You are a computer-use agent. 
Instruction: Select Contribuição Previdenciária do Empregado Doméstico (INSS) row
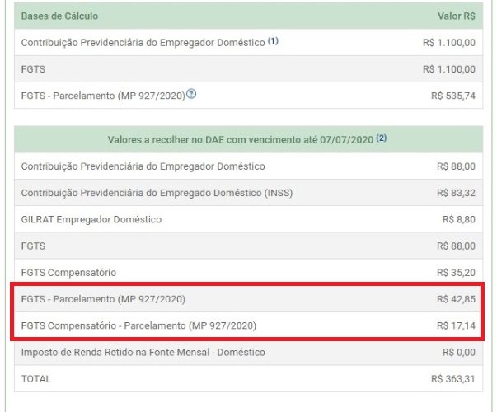point(157,193)
